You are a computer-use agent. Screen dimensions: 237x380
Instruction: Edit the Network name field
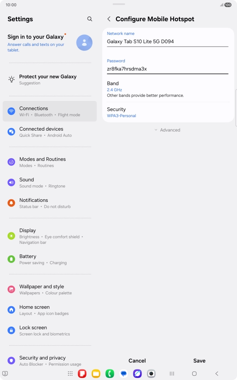click(168, 42)
